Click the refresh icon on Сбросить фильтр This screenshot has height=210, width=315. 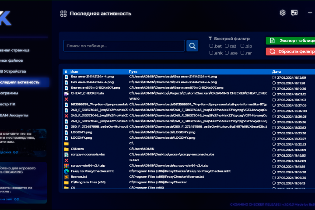(x=272, y=52)
